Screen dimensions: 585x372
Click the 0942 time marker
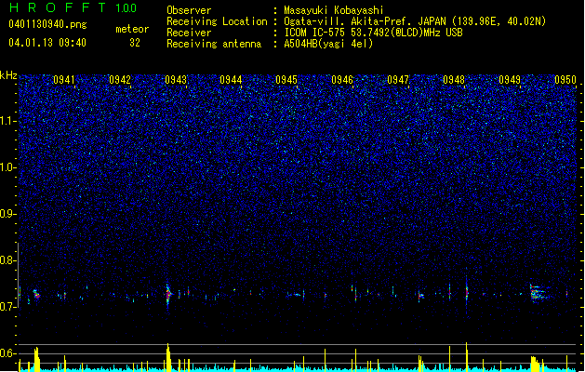120,80
